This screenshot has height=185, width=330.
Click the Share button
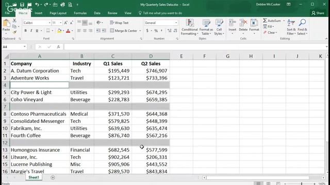point(318,13)
